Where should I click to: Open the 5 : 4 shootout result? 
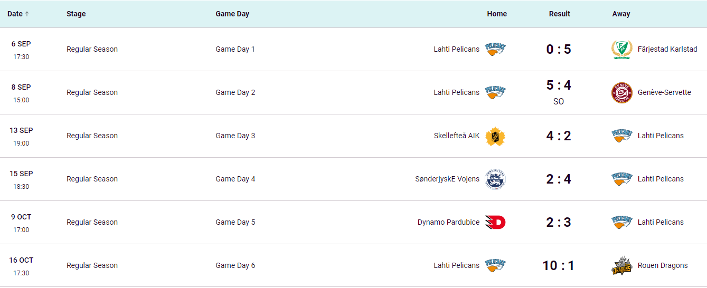559,86
